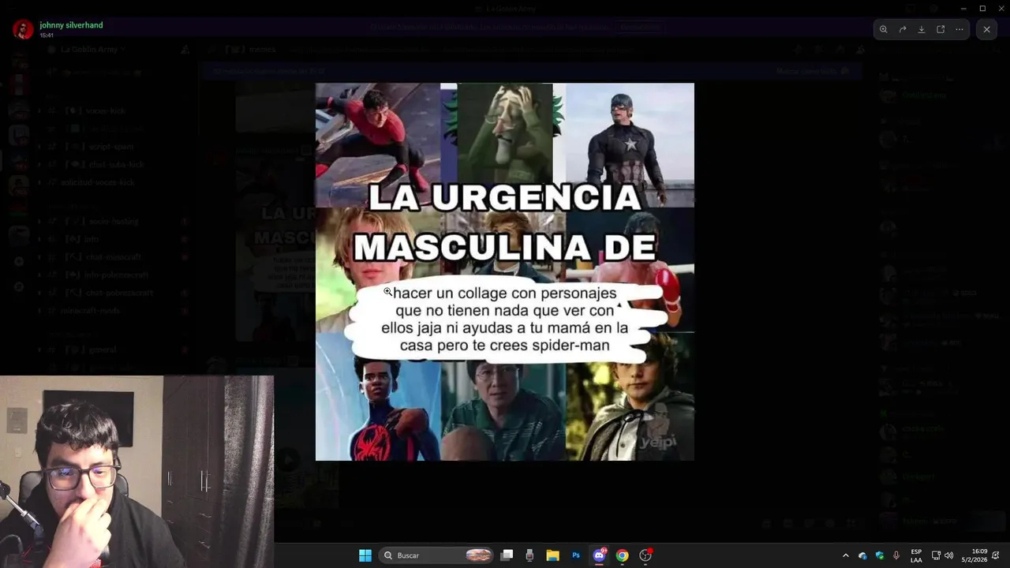Click the Buscar taskbar search box
Image resolution: width=1010 pixels, height=568 pixels.
click(x=436, y=555)
